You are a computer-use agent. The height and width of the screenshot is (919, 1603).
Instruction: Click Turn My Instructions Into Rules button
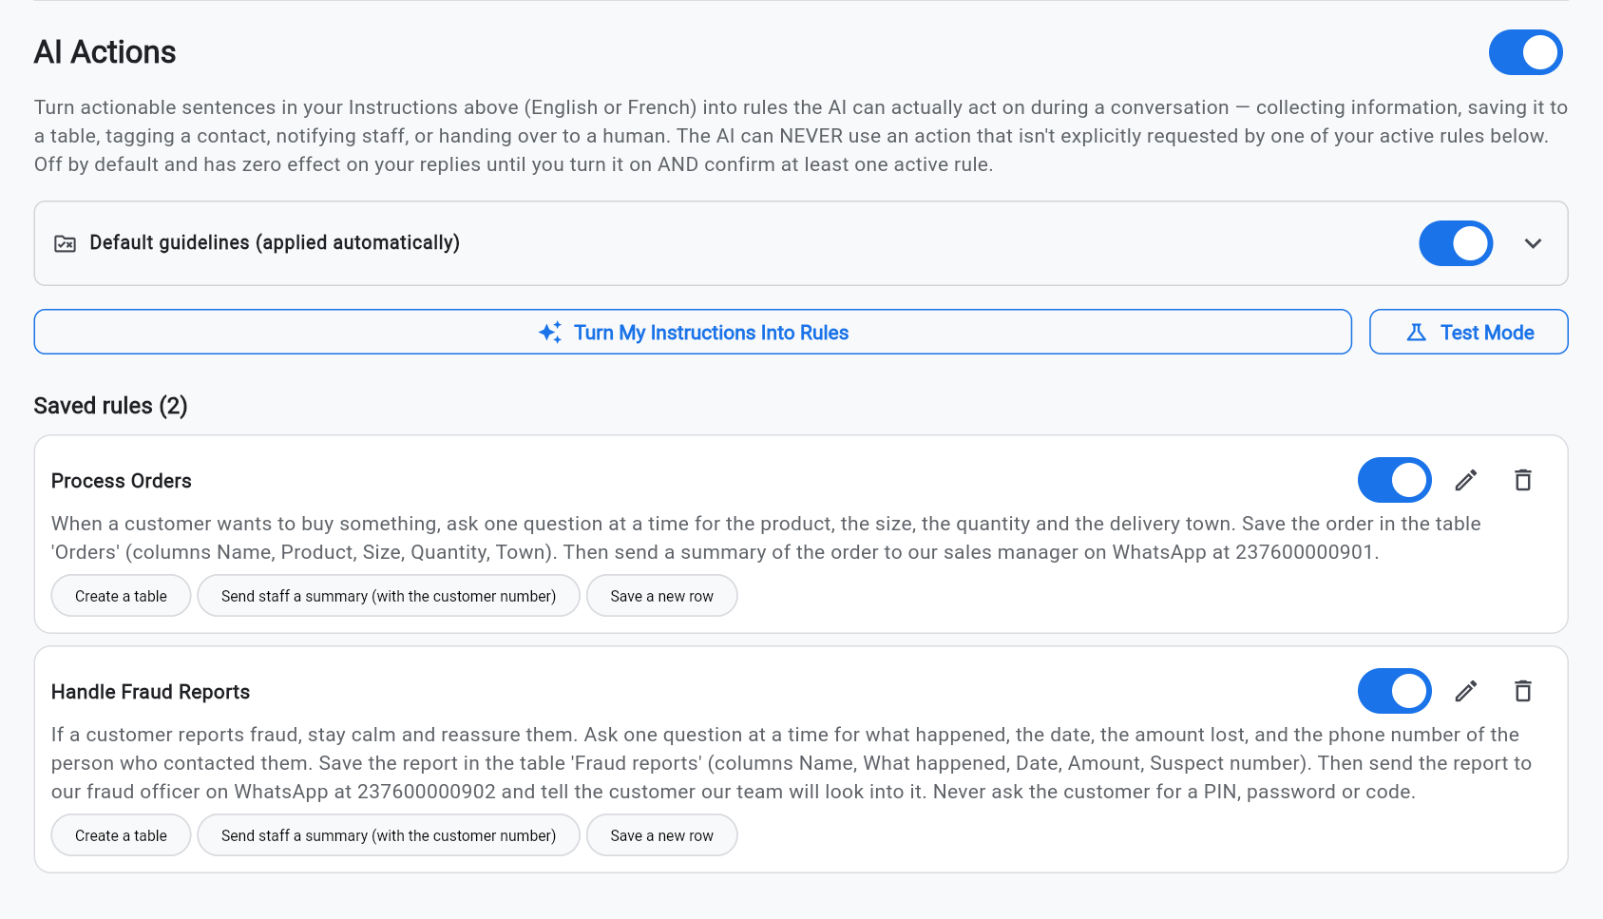pos(693,332)
